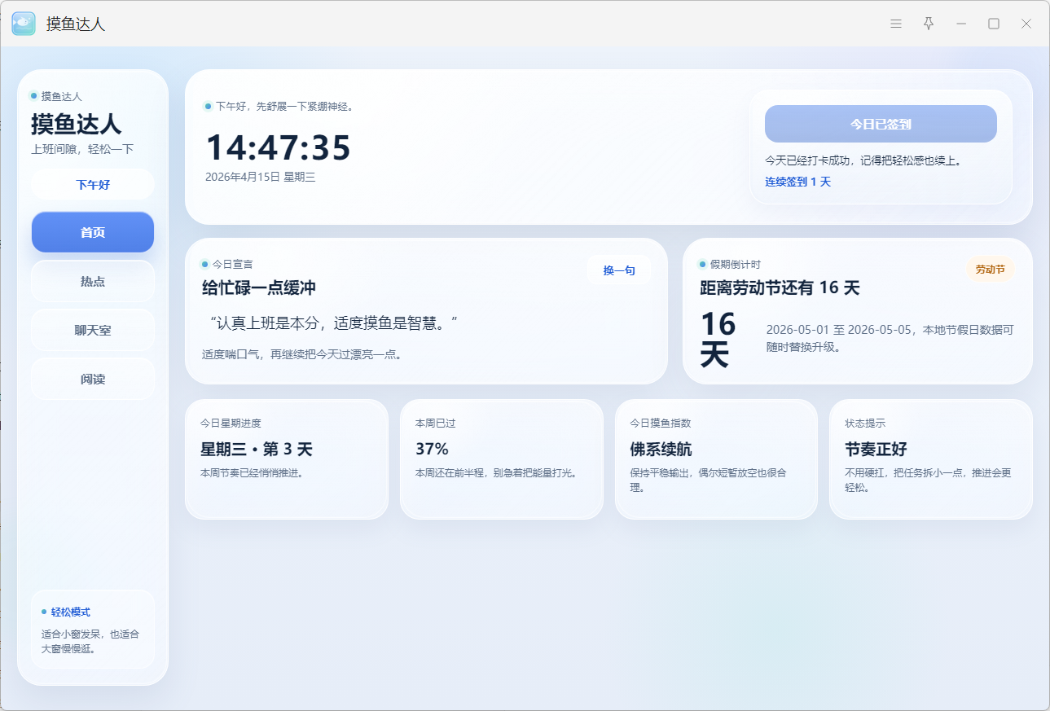This screenshot has width=1050, height=711.
Task: Click the large 16 天 countdown number
Action: (718, 340)
